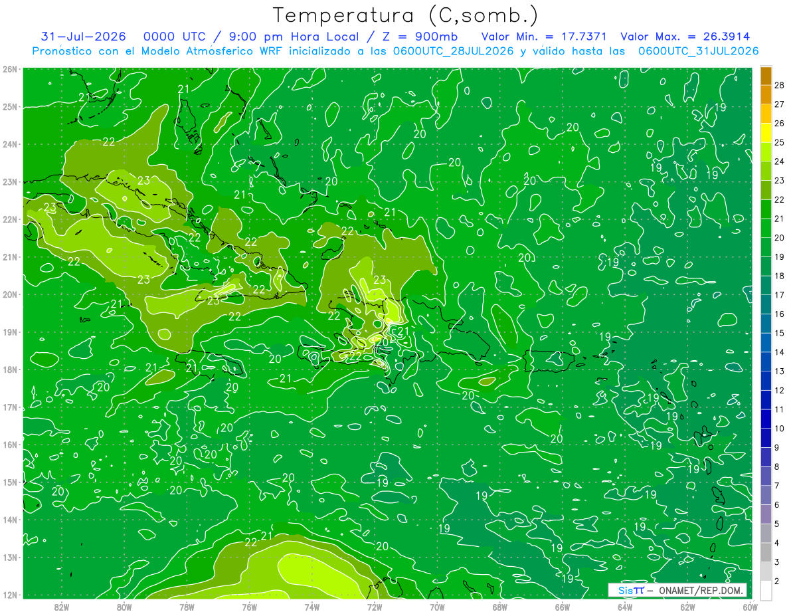Click longitude axis label '78W'
The image size is (797, 616).
coord(187,607)
